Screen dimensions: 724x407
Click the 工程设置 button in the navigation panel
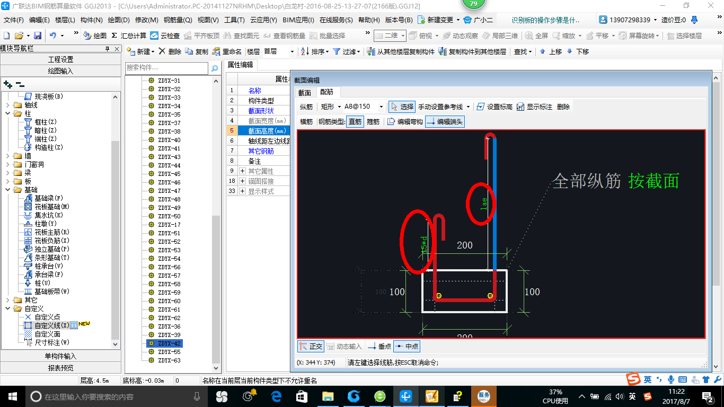(x=60, y=59)
